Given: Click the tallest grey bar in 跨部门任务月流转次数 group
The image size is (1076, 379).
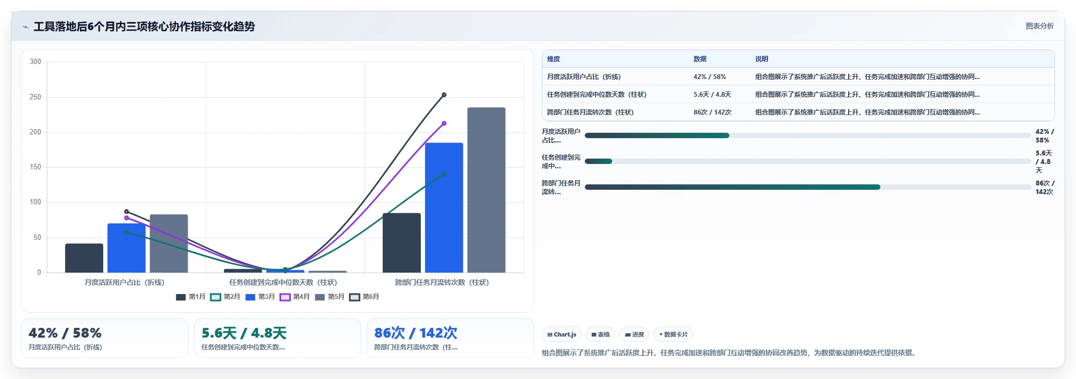Looking at the screenshot, I should click(x=486, y=190).
